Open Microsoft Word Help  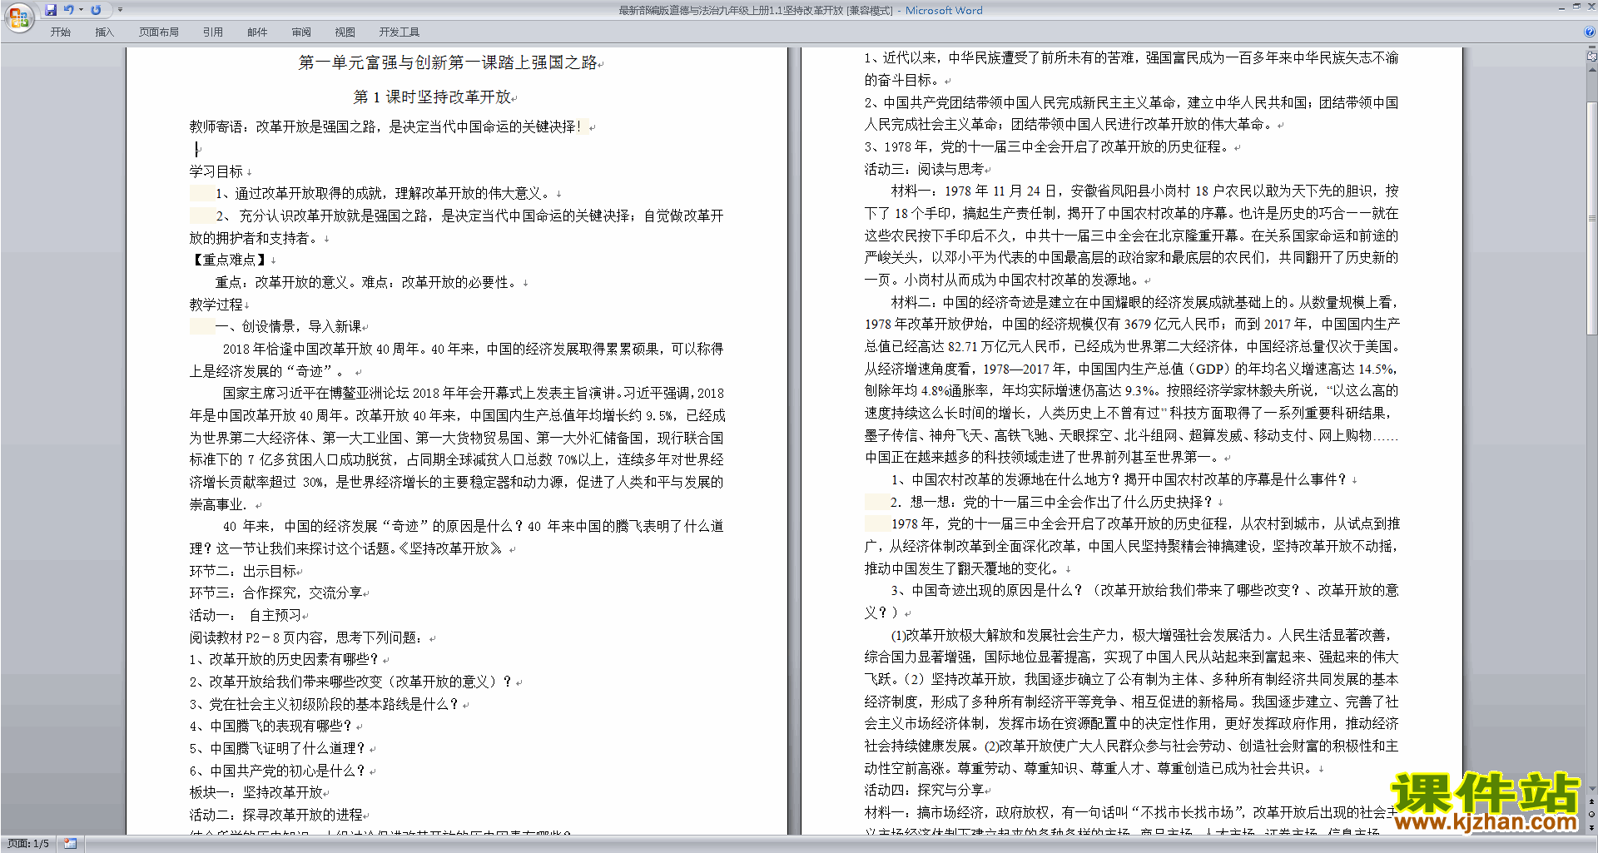pyautogui.click(x=1590, y=32)
